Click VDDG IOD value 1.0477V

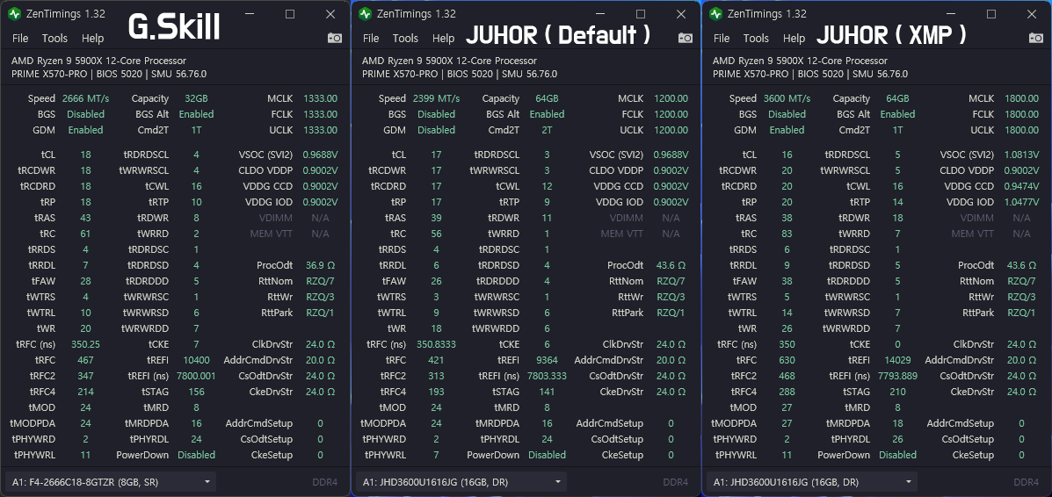1021,202
